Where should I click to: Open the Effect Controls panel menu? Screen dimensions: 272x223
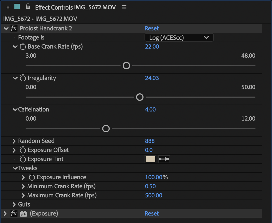click(124, 7)
